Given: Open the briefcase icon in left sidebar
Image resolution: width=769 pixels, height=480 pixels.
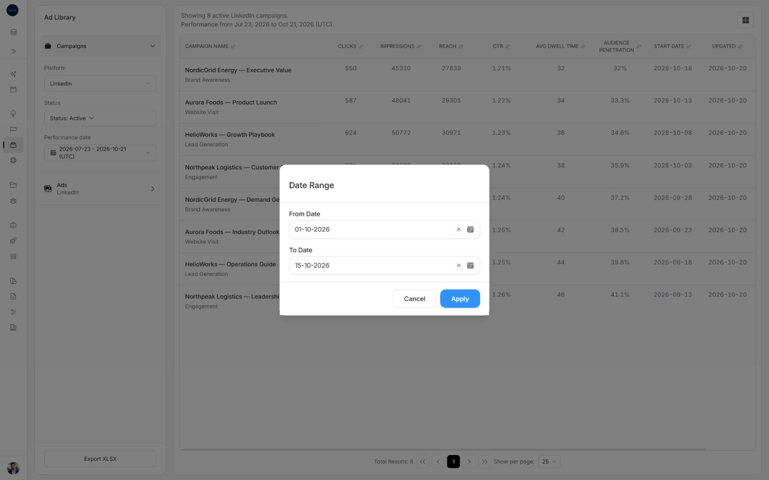Looking at the screenshot, I should (13, 225).
